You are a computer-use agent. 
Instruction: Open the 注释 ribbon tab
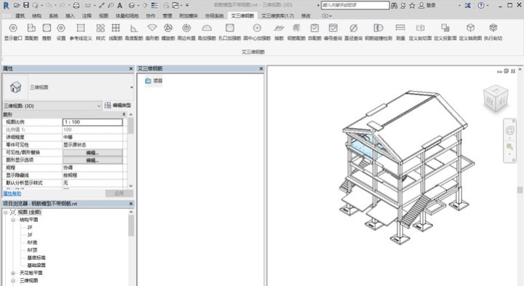(x=87, y=16)
